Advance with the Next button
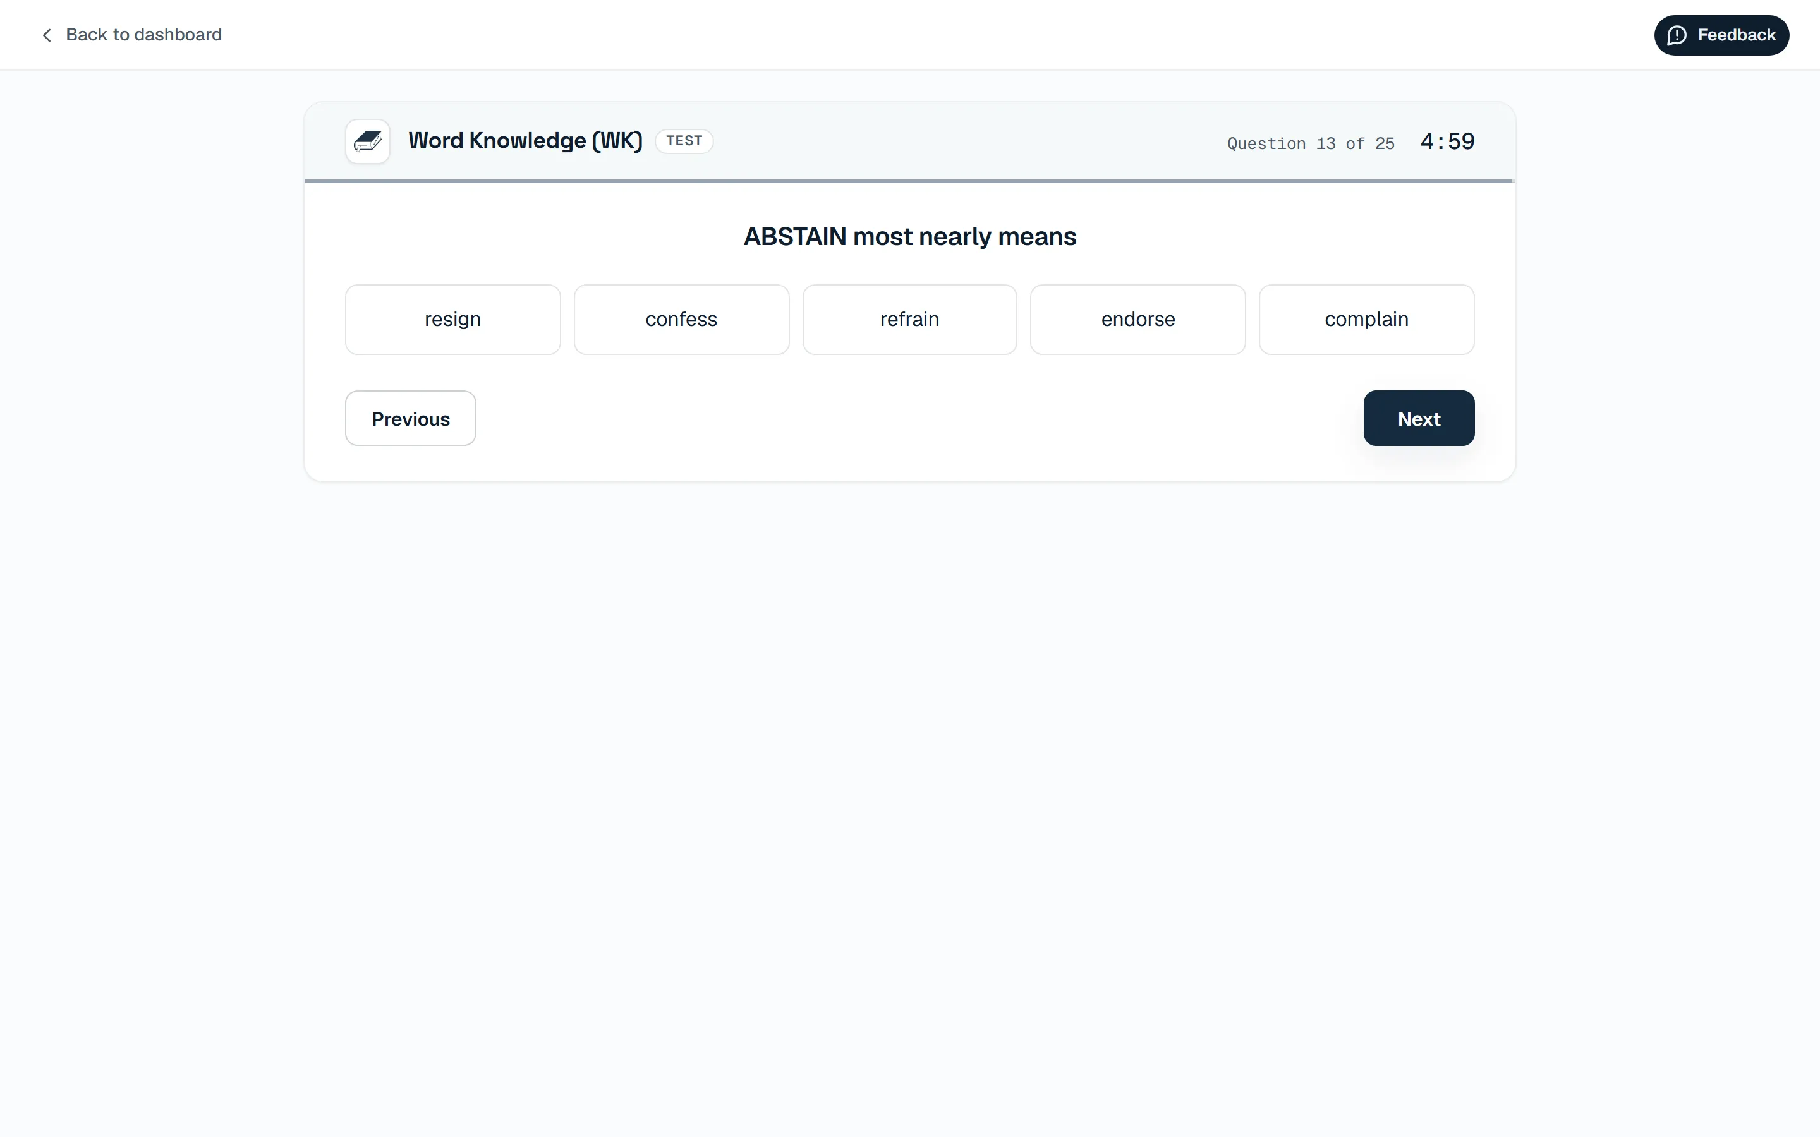Image resolution: width=1820 pixels, height=1137 pixels. click(1418, 418)
